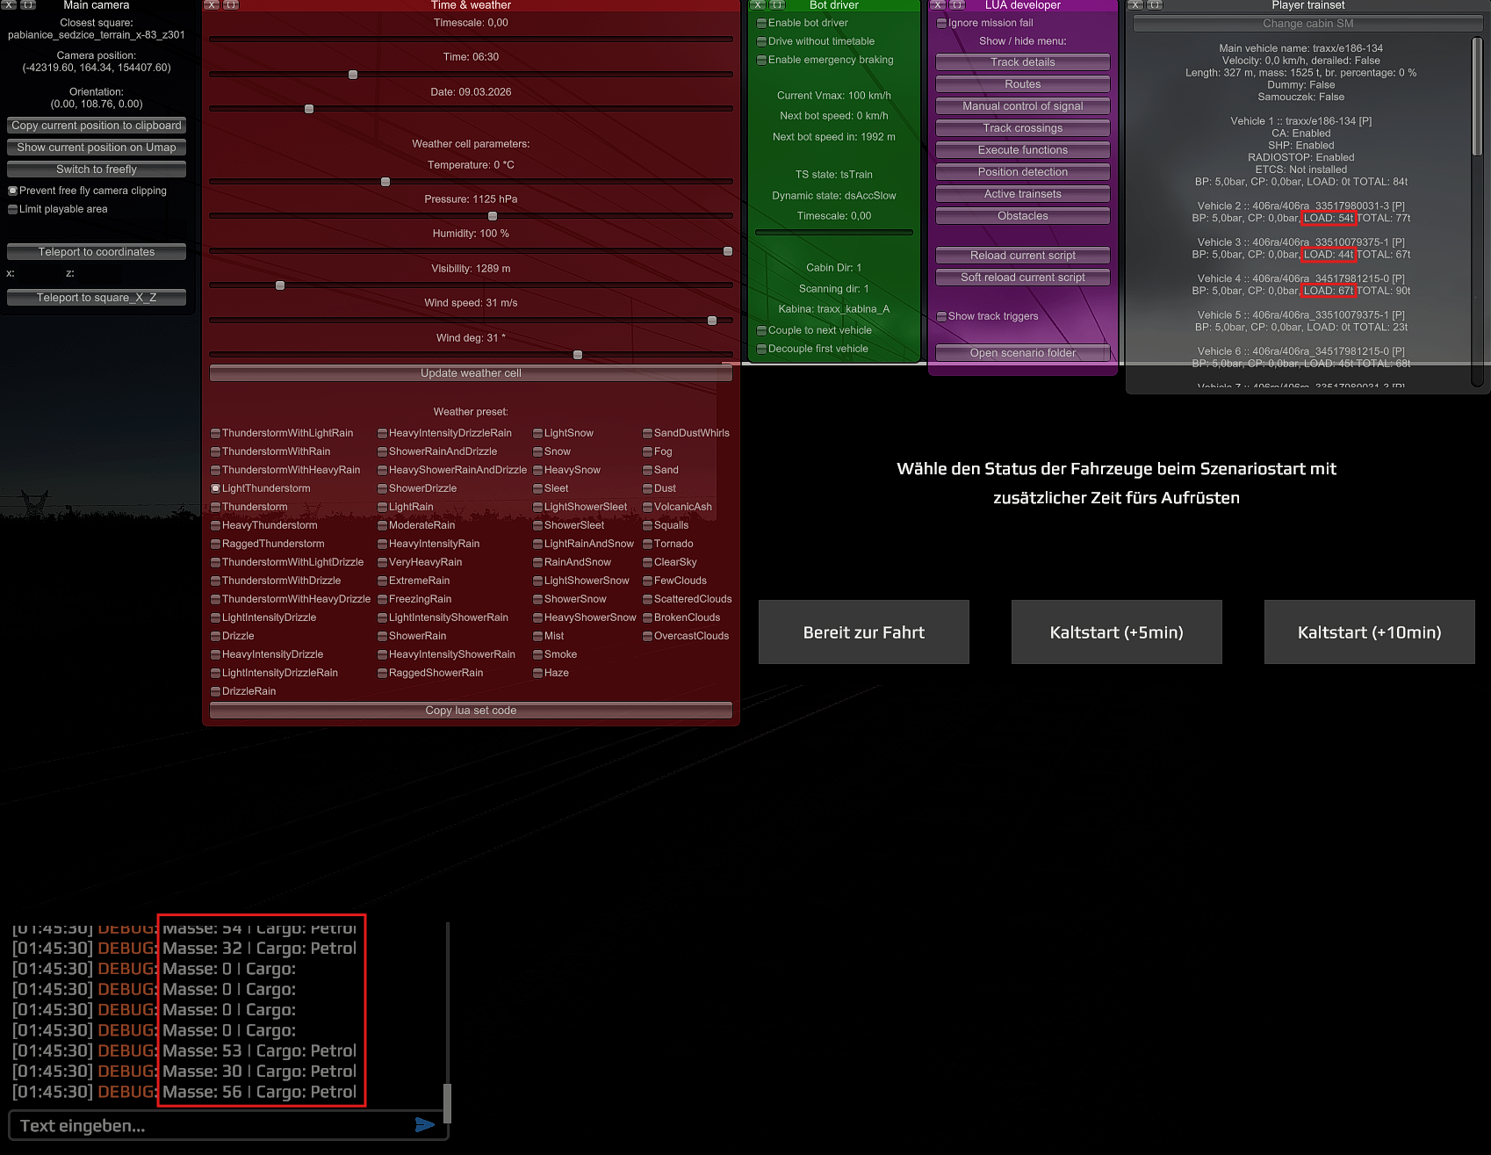1491x1155 pixels.
Task: Click Update weather cell button
Action: pyautogui.click(x=471, y=373)
